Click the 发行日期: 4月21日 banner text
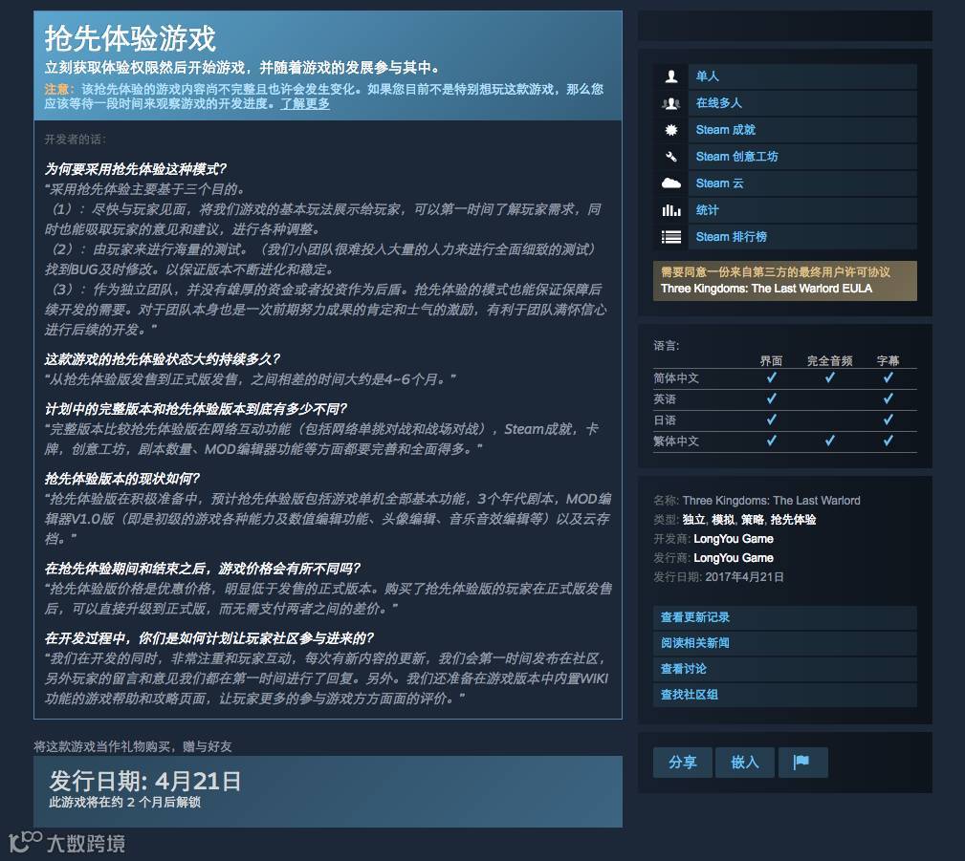This screenshot has width=965, height=861. click(145, 781)
